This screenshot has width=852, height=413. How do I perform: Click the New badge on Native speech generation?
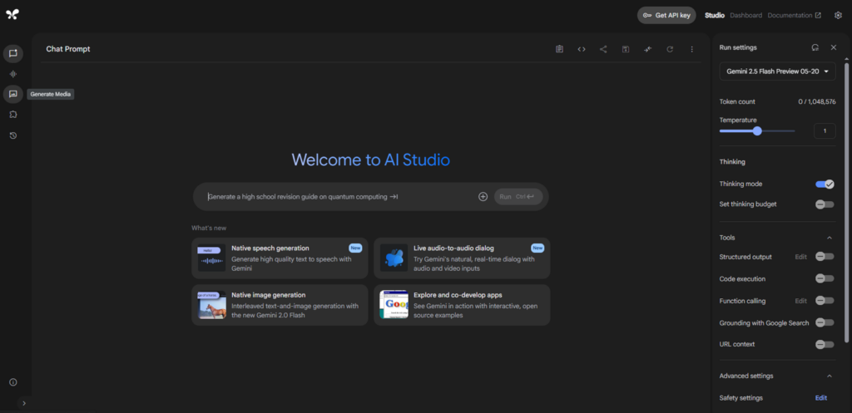[355, 248]
